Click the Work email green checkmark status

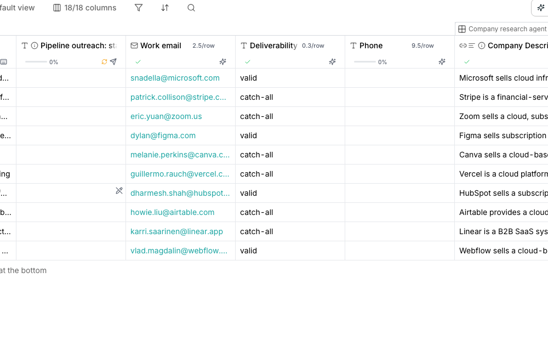pyautogui.click(x=138, y=62)
